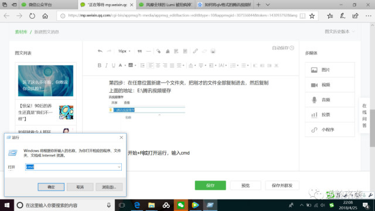Open File Explorer from taskbar
This screenshot has width=375, height=211.
click(151, 205)
